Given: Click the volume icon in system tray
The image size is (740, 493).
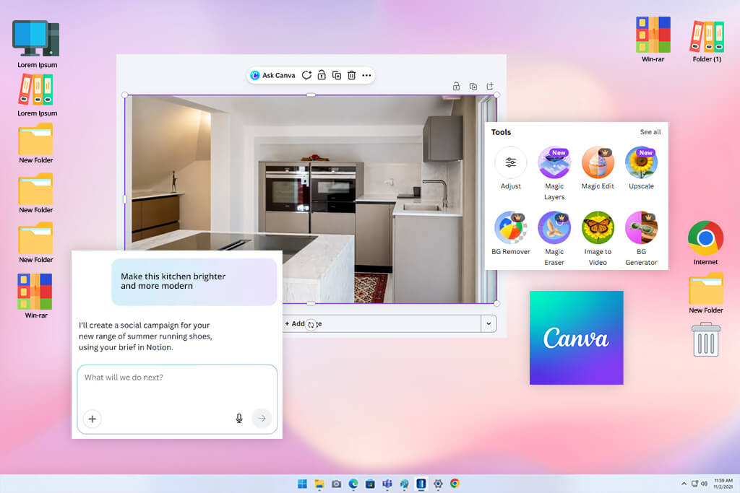Looking at the screenshot, I should [x=704, y=484].
